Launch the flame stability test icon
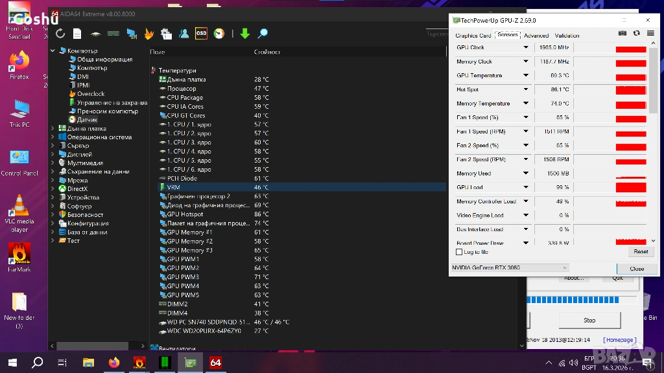The image size is (664, 373). pos(148,34)
